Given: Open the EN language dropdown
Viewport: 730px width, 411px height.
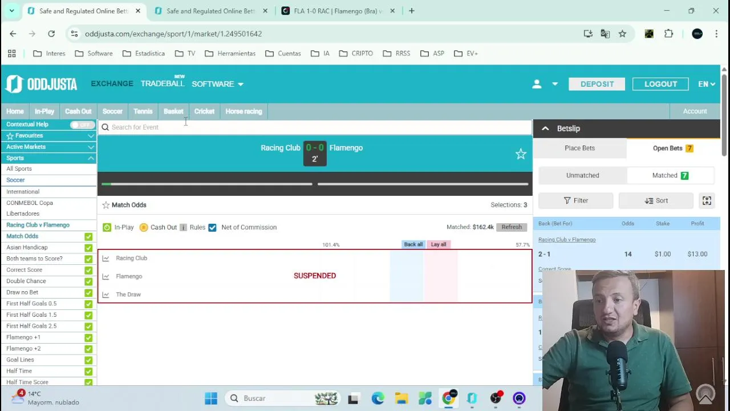Looking at the screenshot, I should point(706,84).
